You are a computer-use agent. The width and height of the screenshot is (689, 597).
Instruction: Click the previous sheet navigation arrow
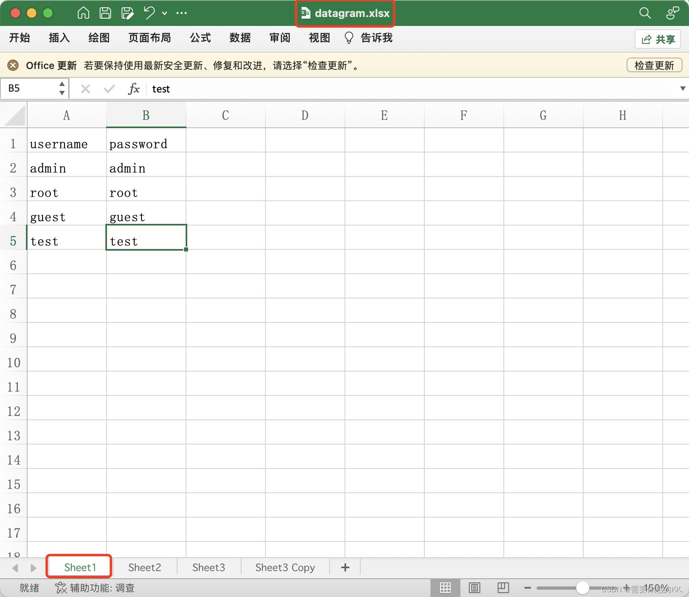[15, 568]
